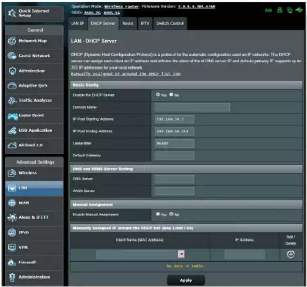This screenshot has height=287, width=307.
Task: Click the Guest Network menu label
Action: coord(34,56)
